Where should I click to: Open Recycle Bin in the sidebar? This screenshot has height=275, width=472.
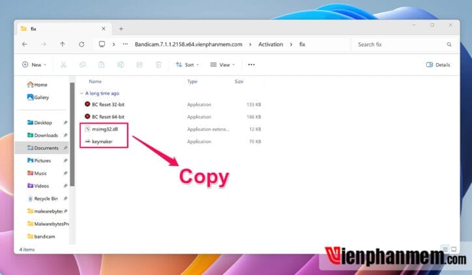click(x=42, y=198)
